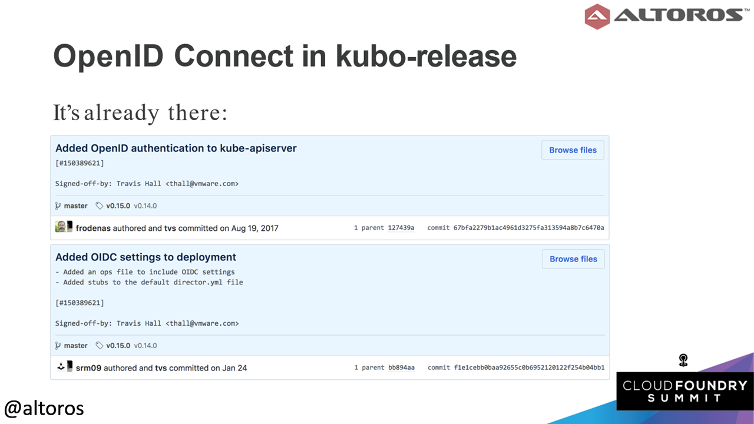This screenshot has width=754, height=424.
Task: Open master branch link in second commit
Action: point(75,346)
